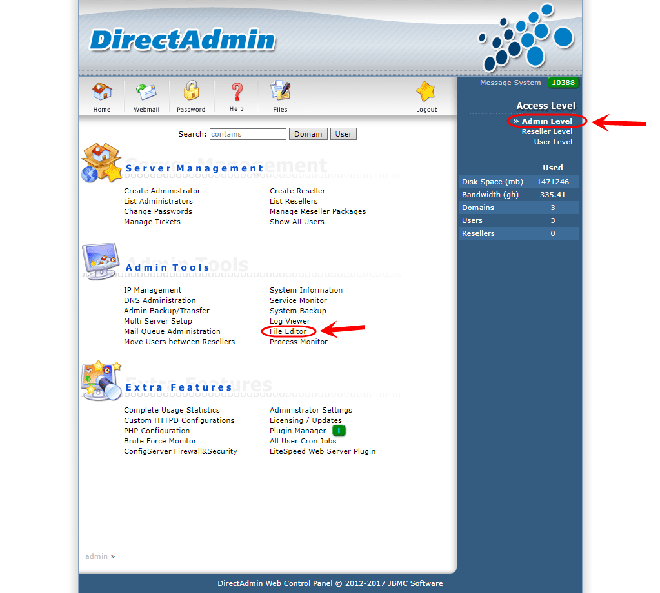Click the Domains usage row
The height and width of the screenshot is (593, 660).
(519, 208)
